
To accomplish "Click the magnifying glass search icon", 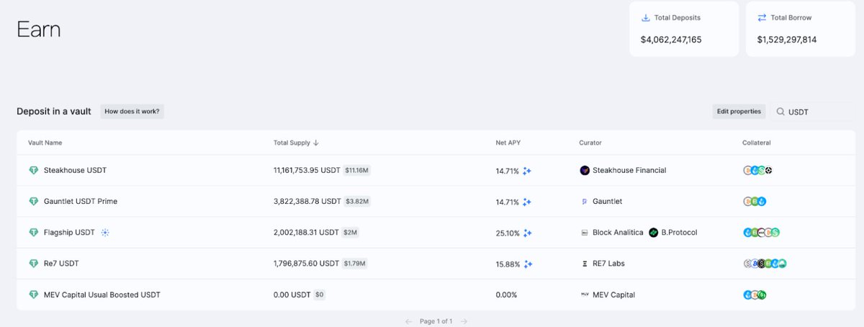I will 780,112.
